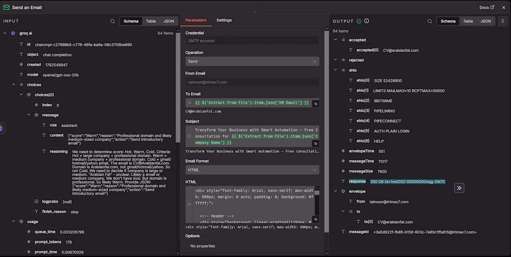Screen dimensions: 511x257
Task: Open the Settings tab
Action: click(224, 20)
